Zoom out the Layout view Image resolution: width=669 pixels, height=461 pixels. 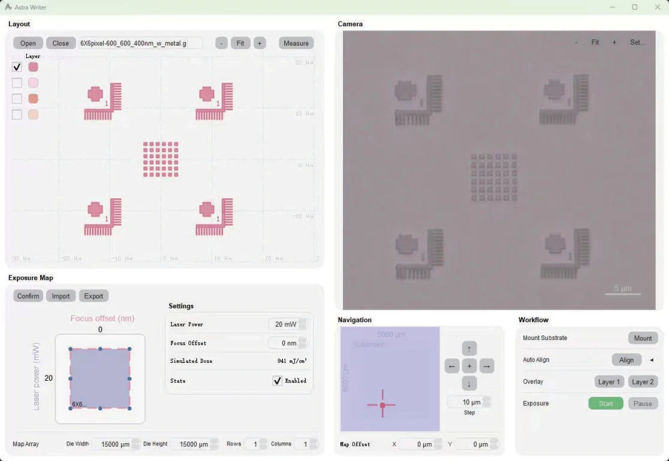(221, 43)
